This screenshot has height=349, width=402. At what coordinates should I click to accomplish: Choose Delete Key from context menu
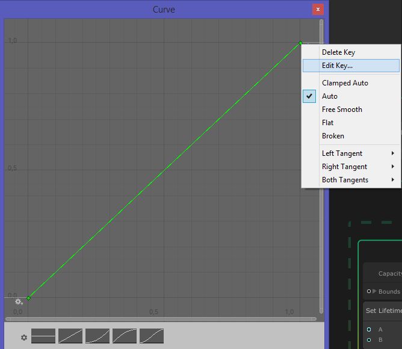tap(338, 52)
